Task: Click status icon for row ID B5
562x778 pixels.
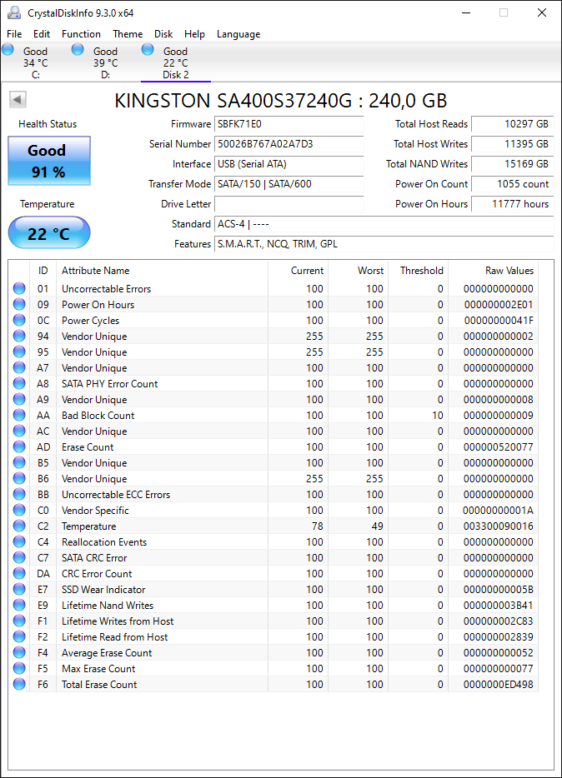Action: click(19, 462)
